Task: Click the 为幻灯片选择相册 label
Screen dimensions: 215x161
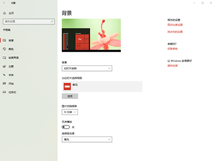Action: [x=72, y=78]
